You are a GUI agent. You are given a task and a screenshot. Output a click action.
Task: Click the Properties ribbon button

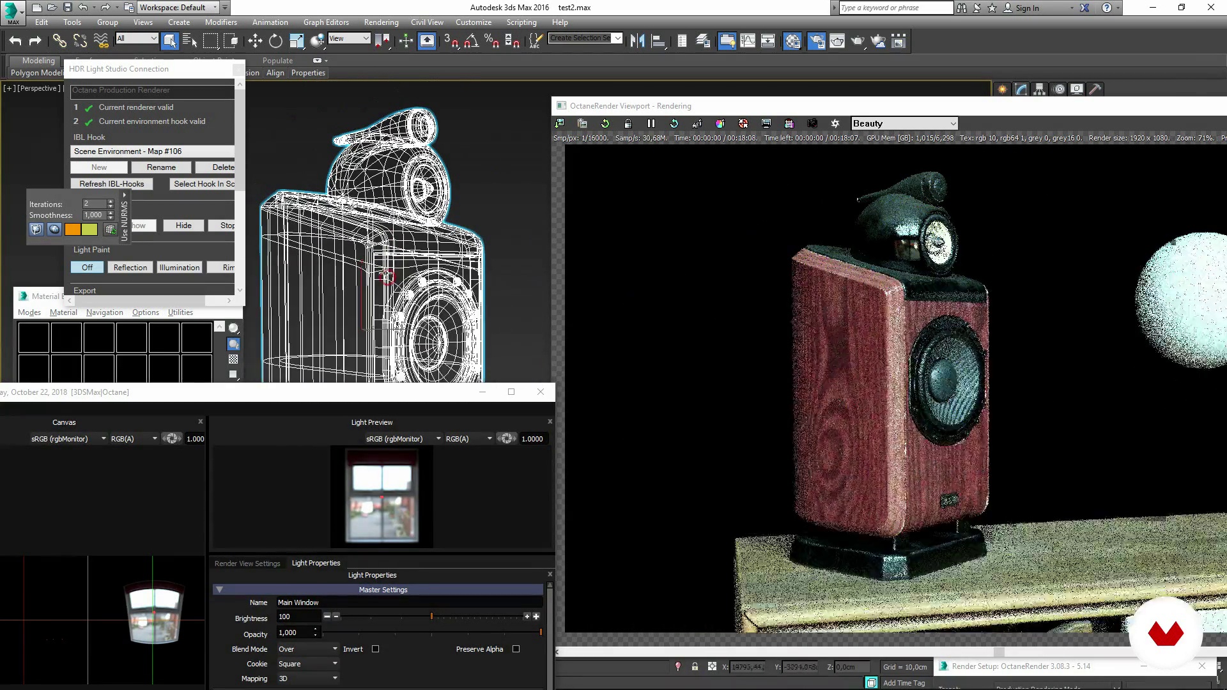308,73
